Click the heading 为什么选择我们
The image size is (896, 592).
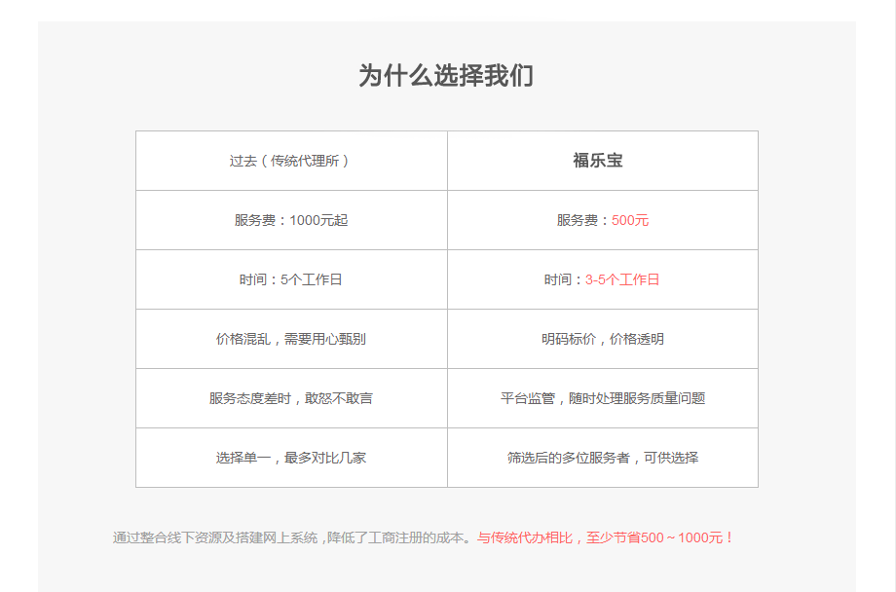pos(446,75)
